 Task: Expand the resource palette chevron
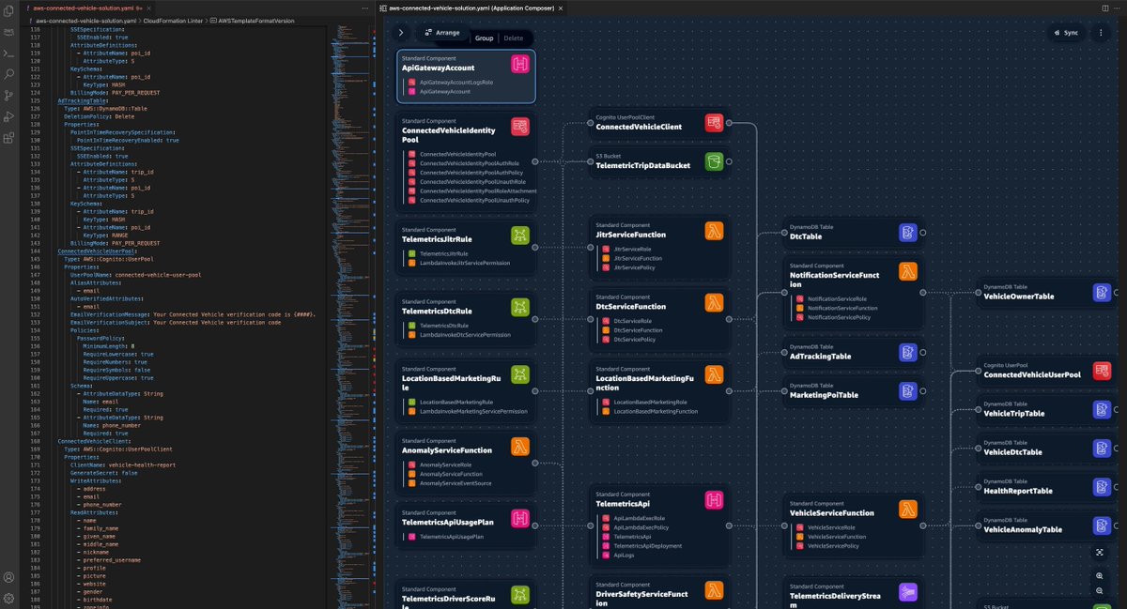(x=401, y=32)
